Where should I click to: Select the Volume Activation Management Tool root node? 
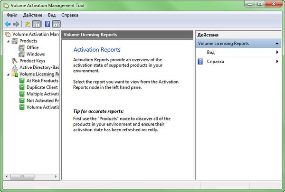coord(36,34)
